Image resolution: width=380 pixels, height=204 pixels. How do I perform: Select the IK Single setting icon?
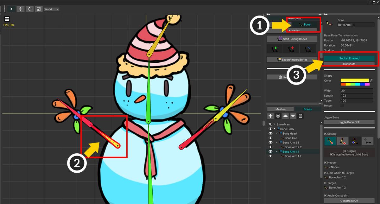point(330,141)
